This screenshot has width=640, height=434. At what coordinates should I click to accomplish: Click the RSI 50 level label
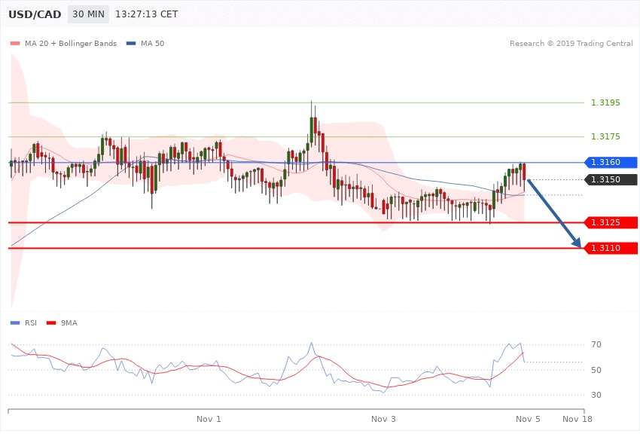tap(596, 370)
